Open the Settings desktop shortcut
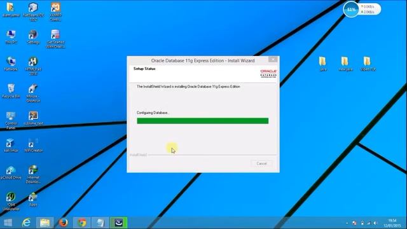This screenshot has width=407, height=229. (33, 37)
